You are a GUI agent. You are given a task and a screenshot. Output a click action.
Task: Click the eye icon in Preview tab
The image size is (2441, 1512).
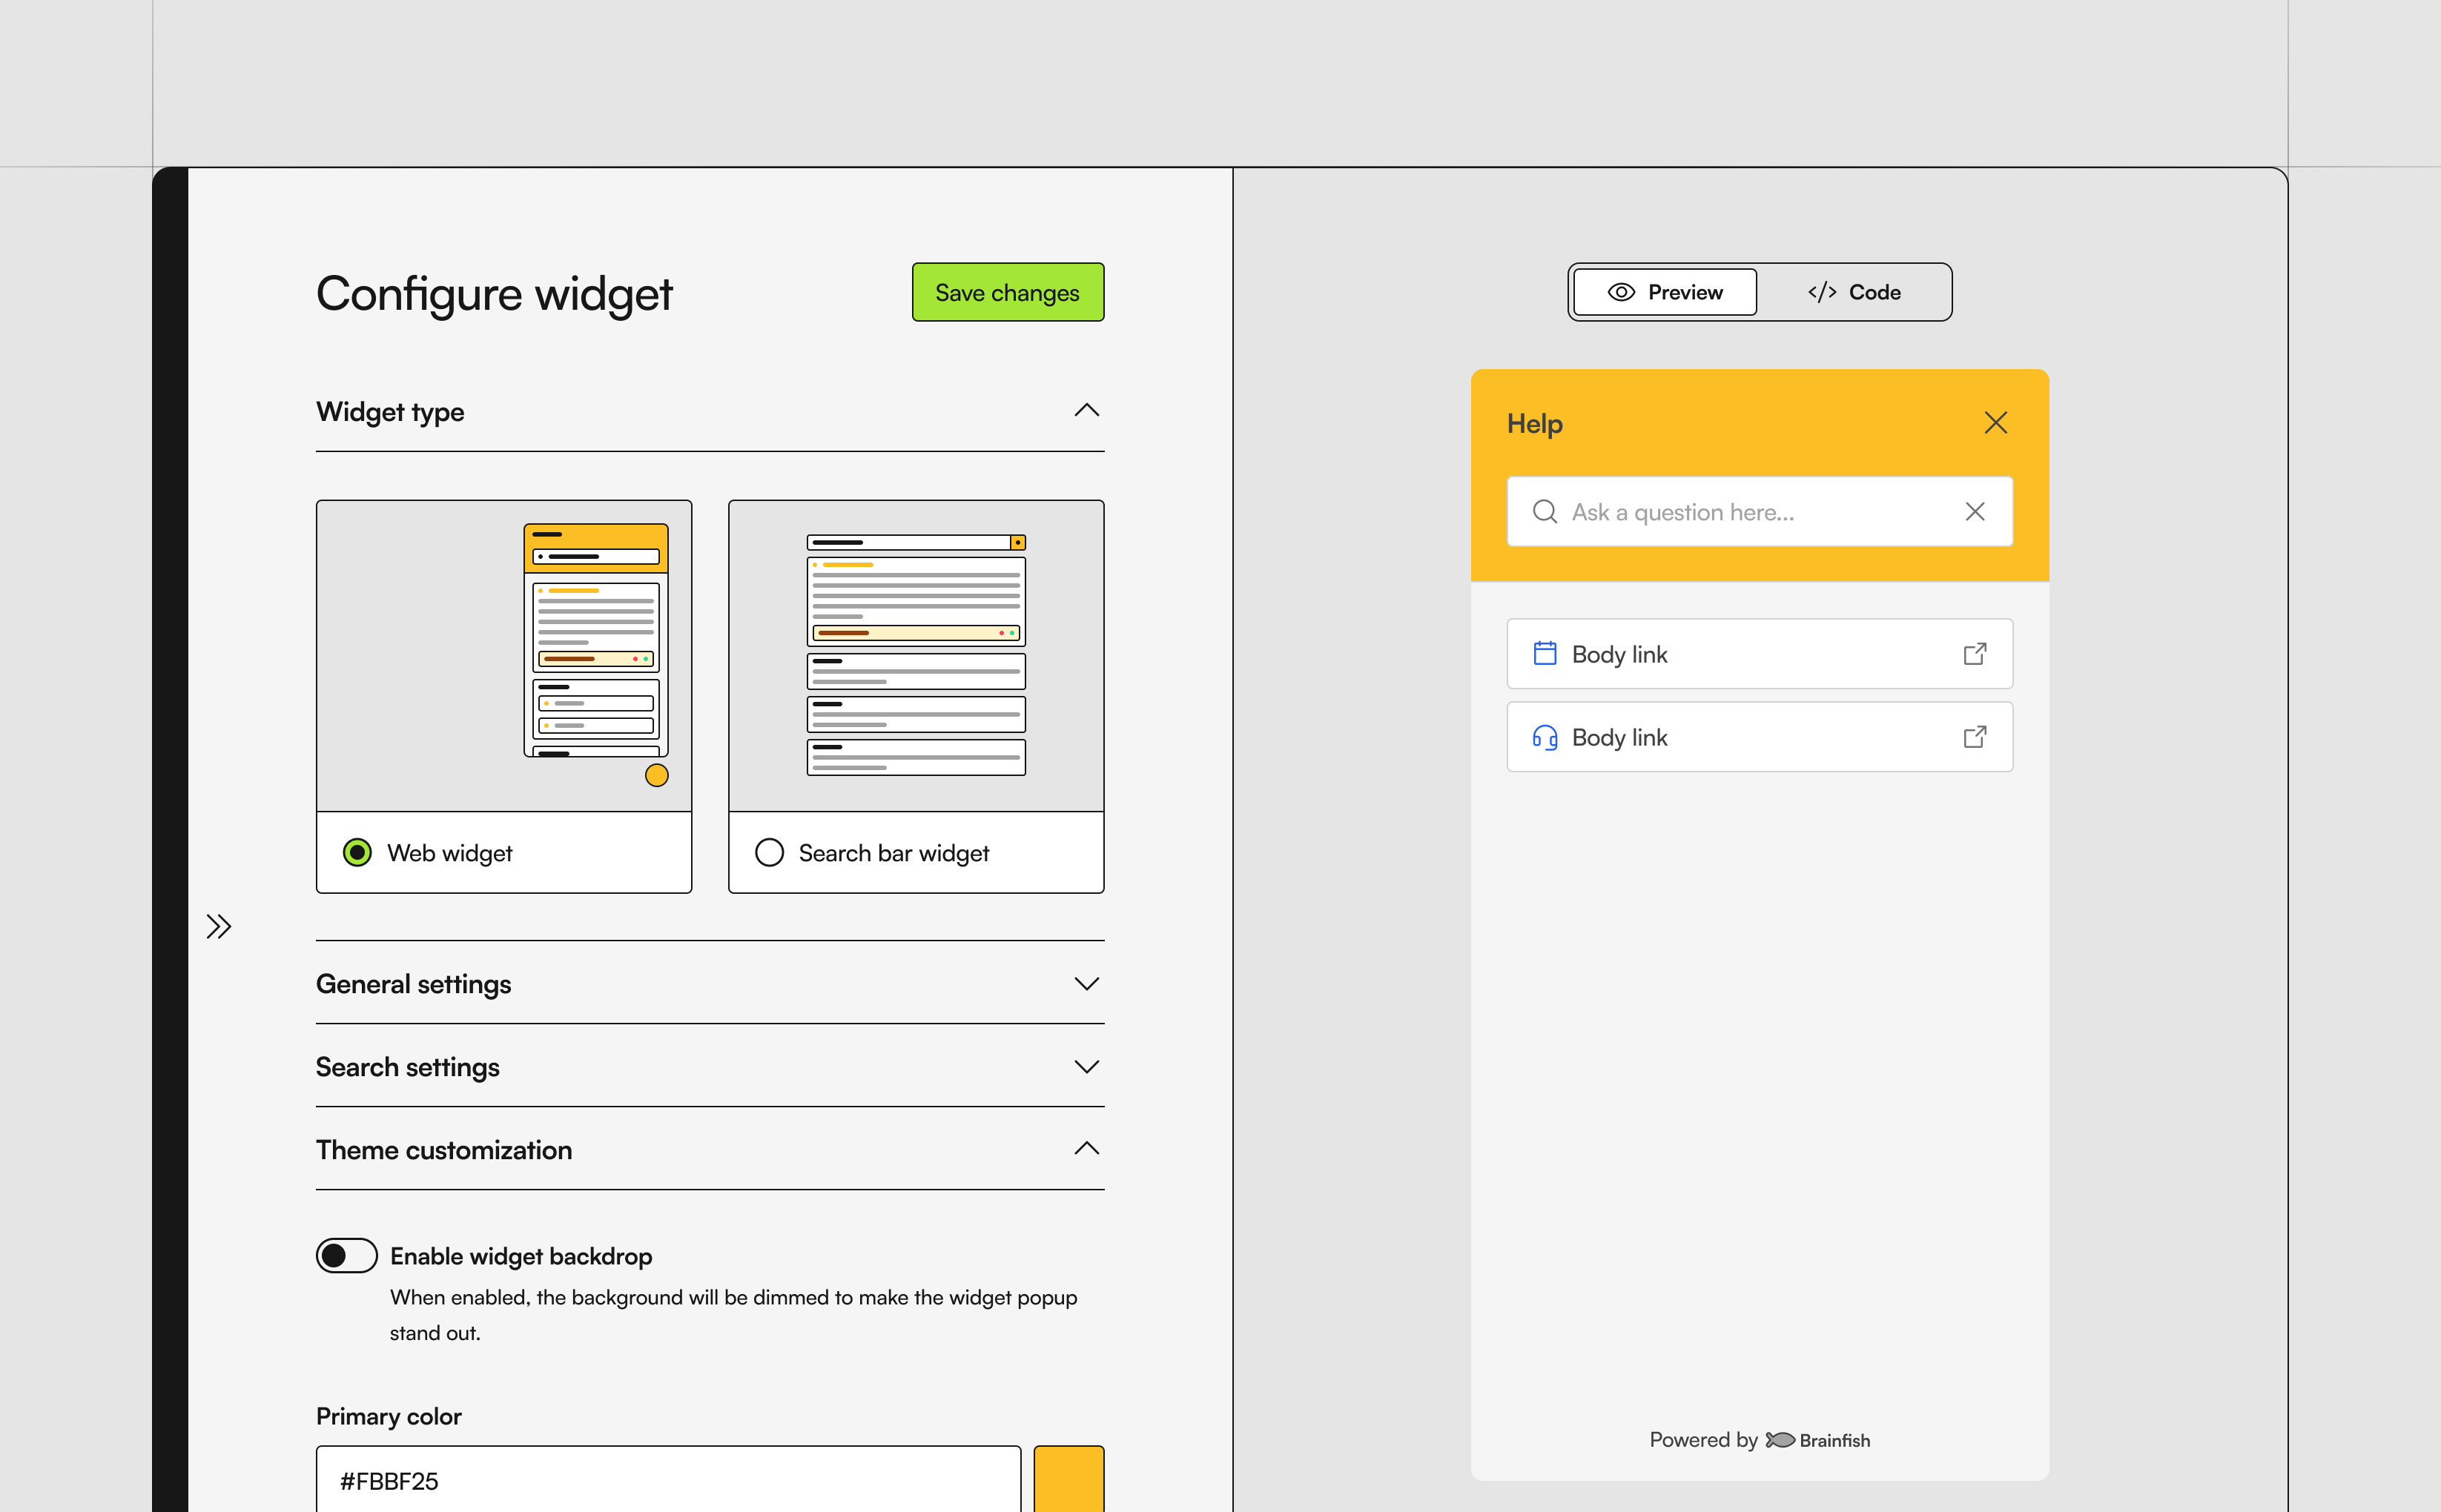[1622, 292]
